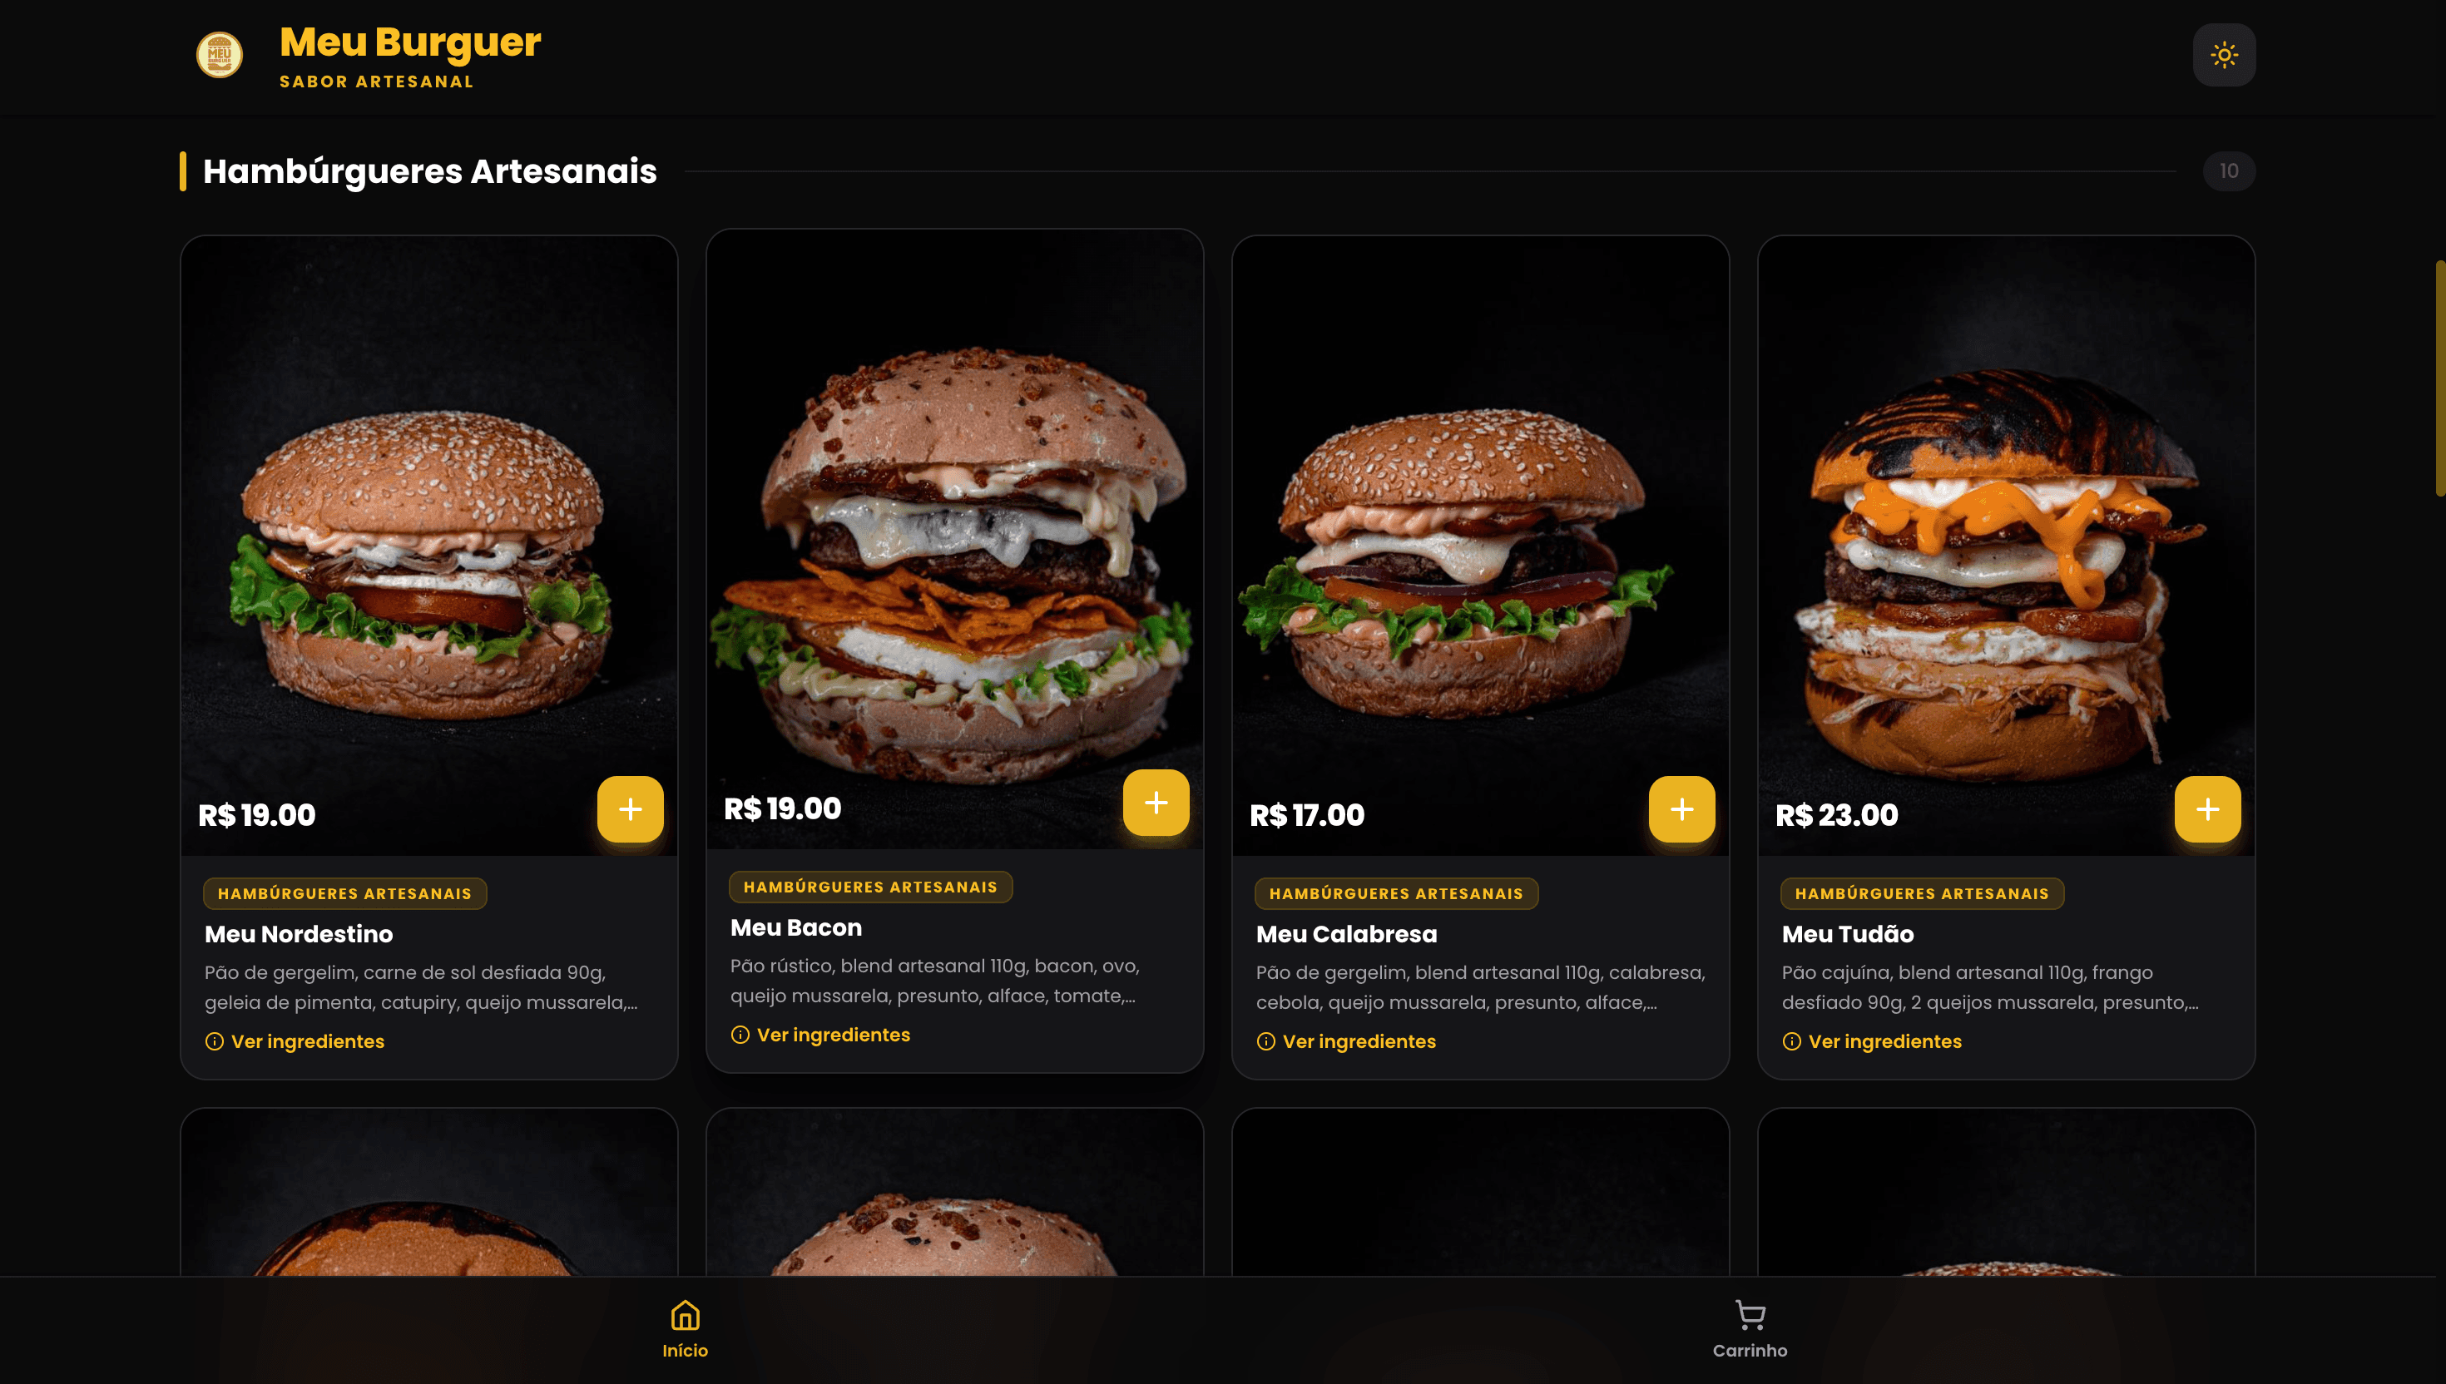Screen dimensions: 2446x1384
Task: Expand Ver ingredientes for Meu Bacon
Action: point(820,1034)
